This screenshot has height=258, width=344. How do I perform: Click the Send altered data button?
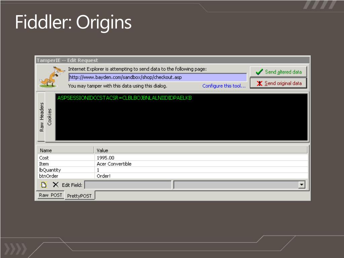278,72
